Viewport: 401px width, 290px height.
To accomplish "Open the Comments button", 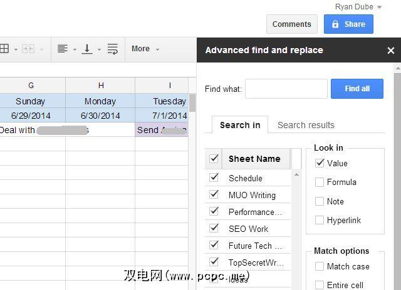I will [291, 24].
